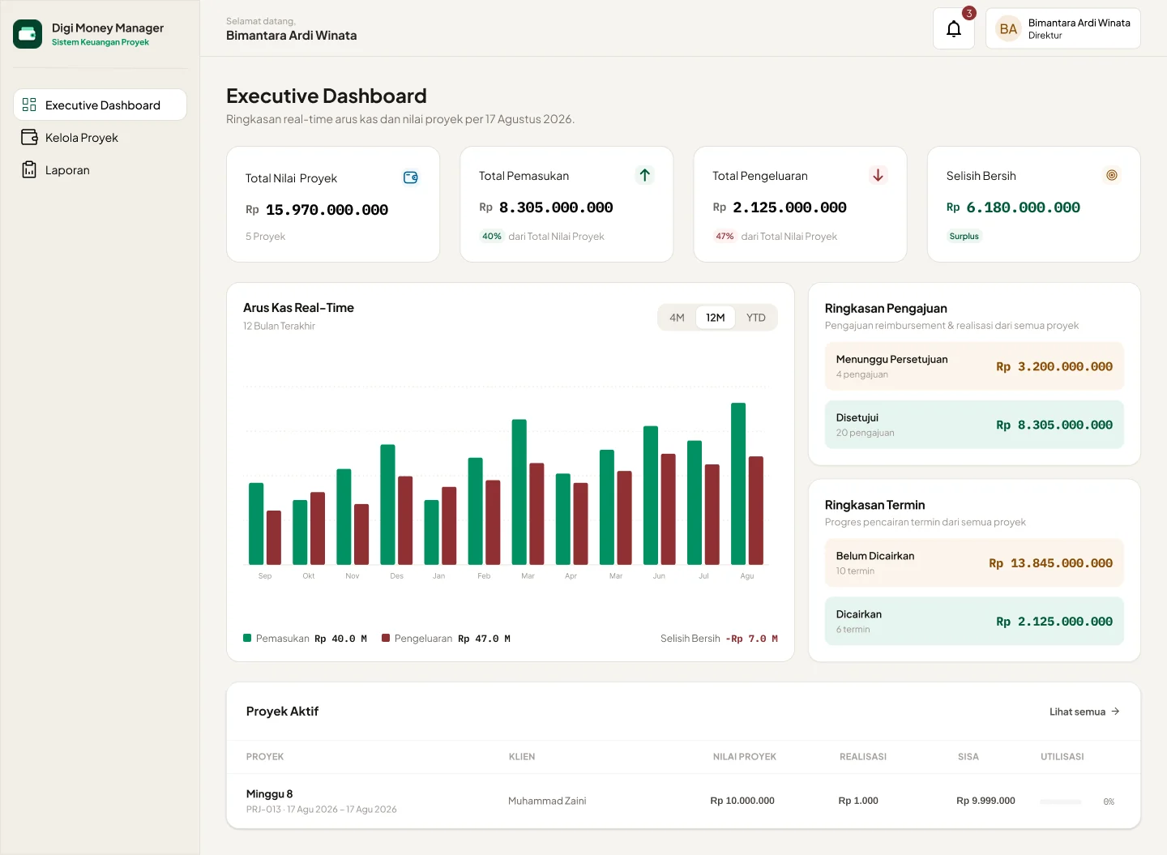Click the Laporan clipboard icon
This screenshot has width=1167, height=855.
[29, 169]
